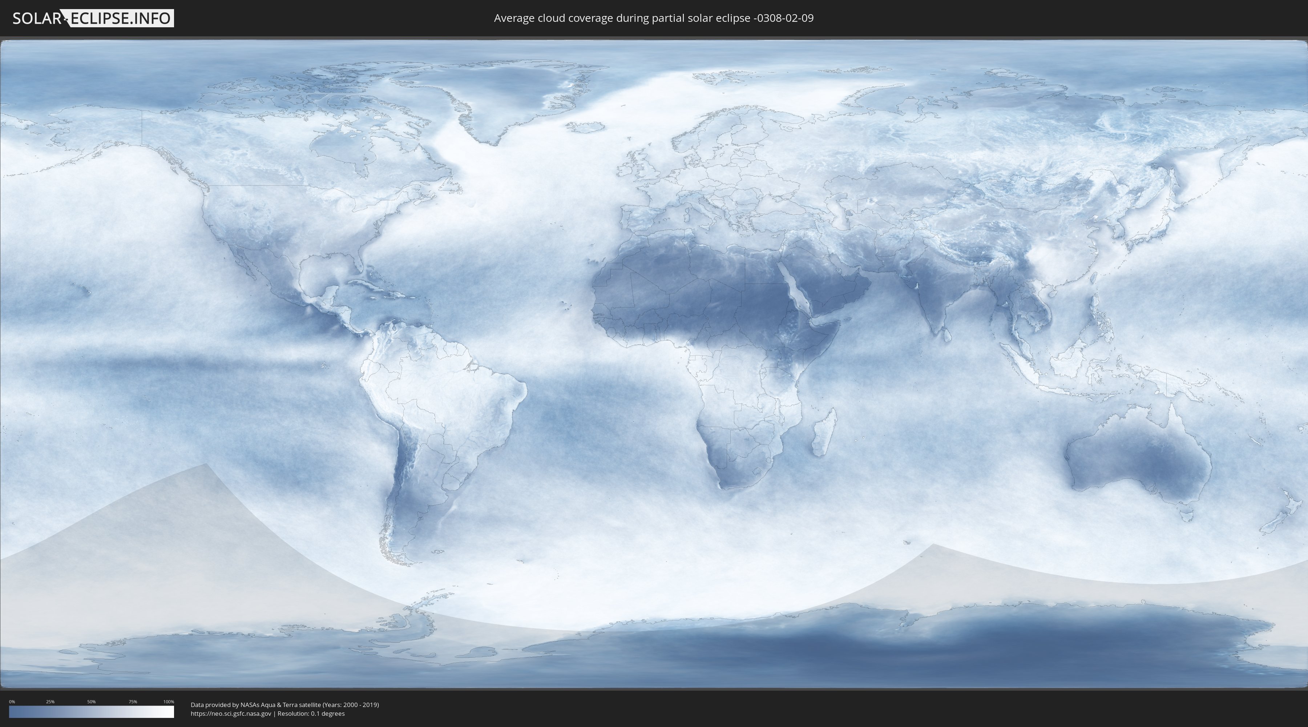Click the SOLAR-ECLIPSE.INFO logo

(x=93, y=18)
